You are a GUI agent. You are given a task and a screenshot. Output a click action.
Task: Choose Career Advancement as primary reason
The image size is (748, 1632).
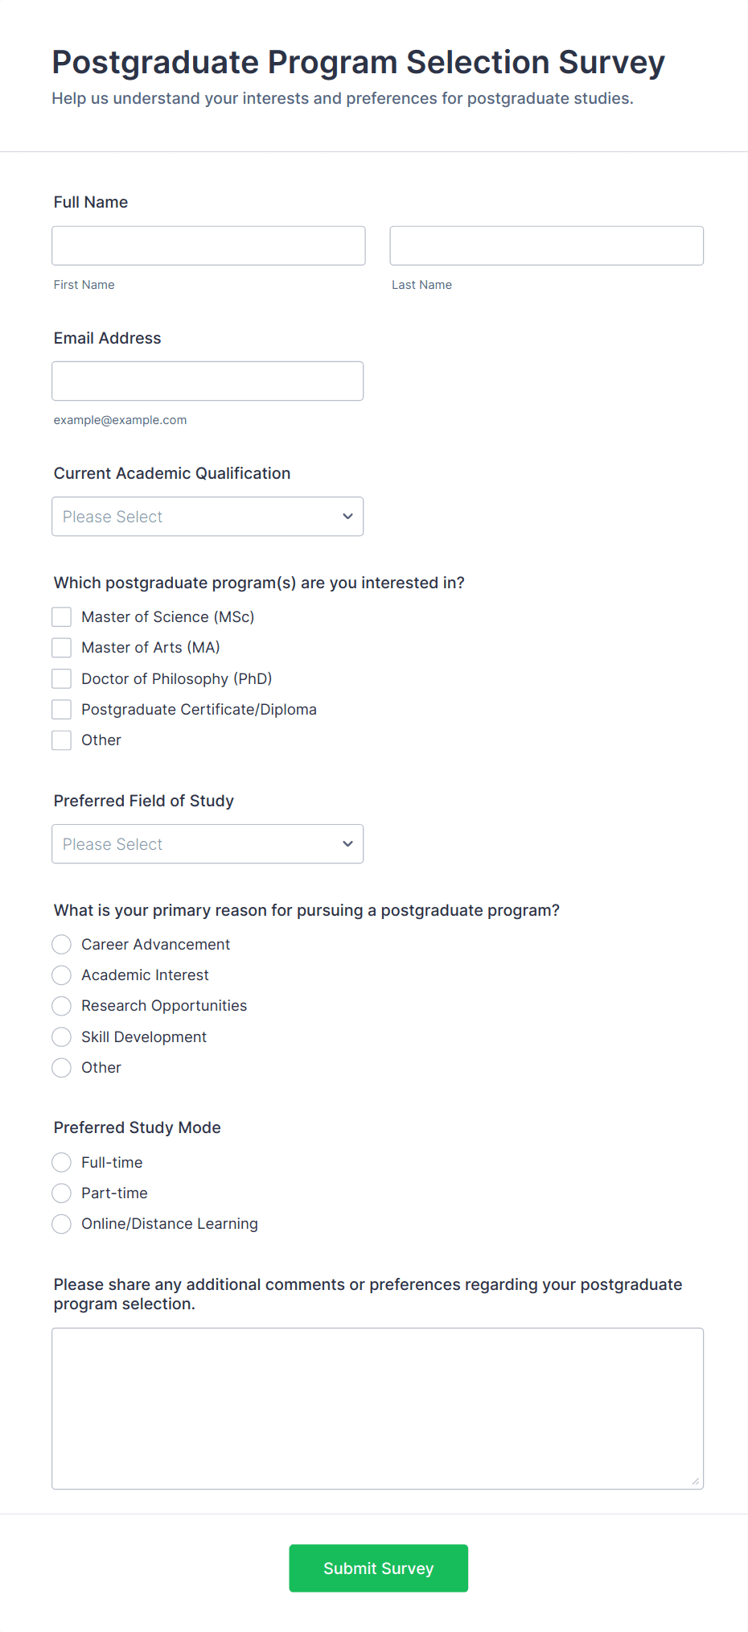coord(62,944)
